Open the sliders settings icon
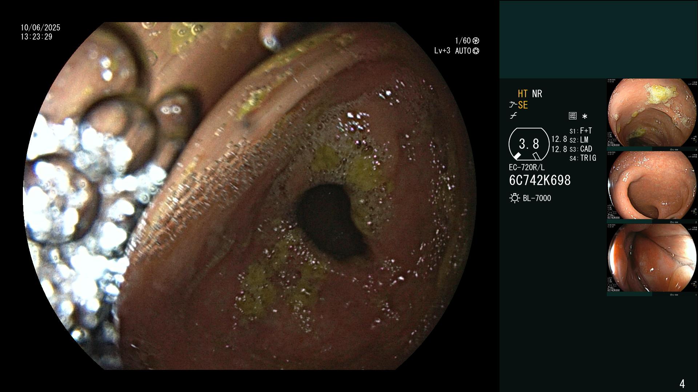The width and height of the screenshot is (698, 392). coord(573,116)
